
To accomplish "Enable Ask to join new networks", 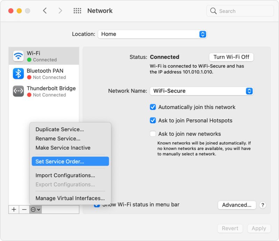I will [153, 134].
